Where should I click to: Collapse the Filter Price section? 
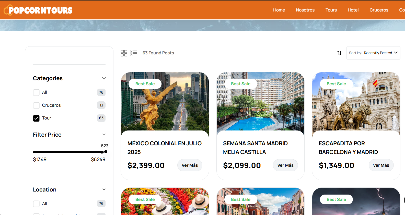(104, 135)
